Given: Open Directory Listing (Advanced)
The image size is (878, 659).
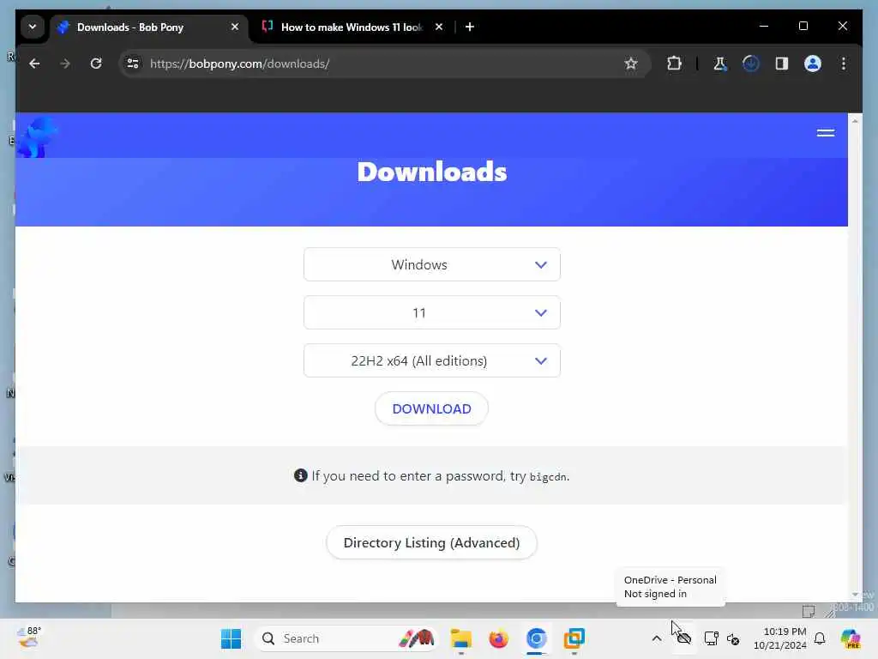Looking at the screenshot, I should pyautogui.click(x=432, y=543).
